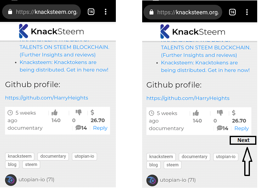Click Reply link in the right screenshot
Screen dimensions: 258x191
[241, 128]
